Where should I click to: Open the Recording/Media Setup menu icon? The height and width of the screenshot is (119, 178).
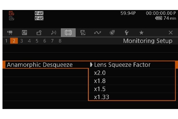point(39,33)
